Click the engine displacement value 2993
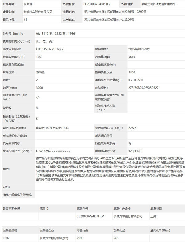185x242 pixels. 80,238
